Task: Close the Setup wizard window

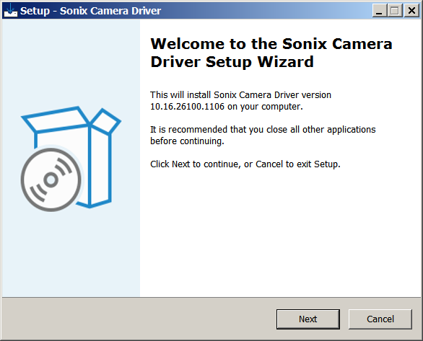Action: pyautogui.click(x=411, y=11)
